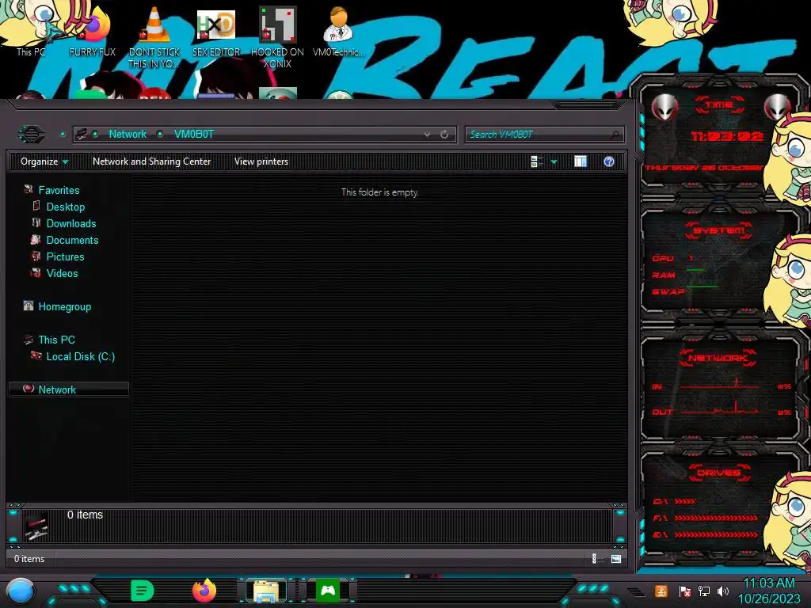Expand breadcrumb arrow before VM0B0T
Screen dimensions: 811x608
160,134
